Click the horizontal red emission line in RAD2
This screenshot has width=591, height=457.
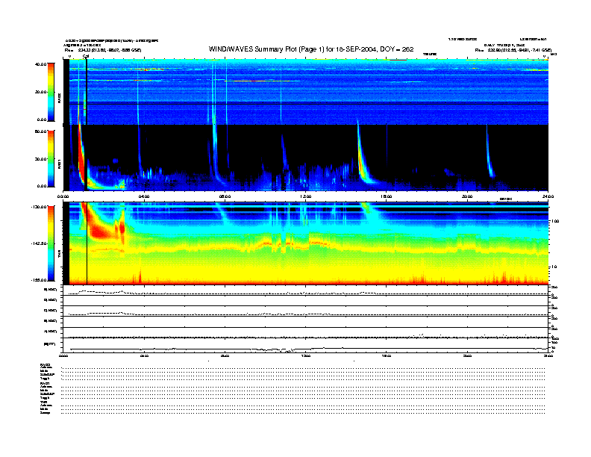(x=254, y=81)
